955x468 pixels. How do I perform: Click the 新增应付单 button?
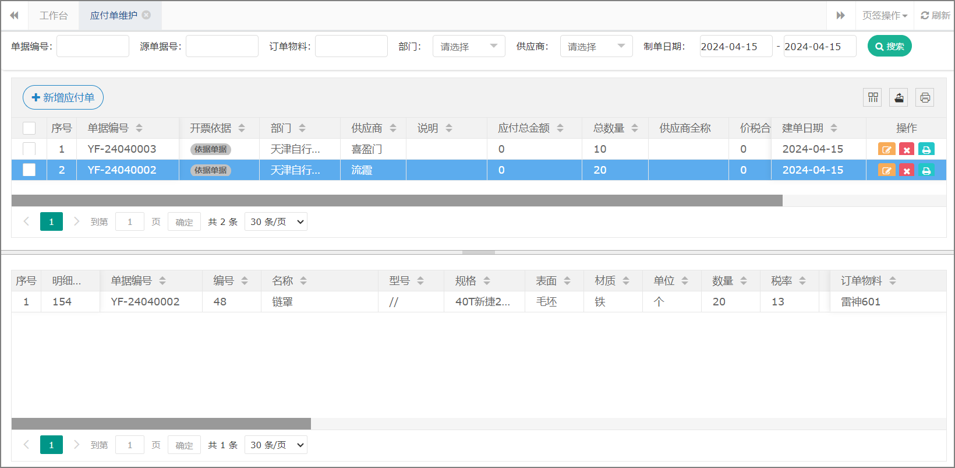click(63, 97)
